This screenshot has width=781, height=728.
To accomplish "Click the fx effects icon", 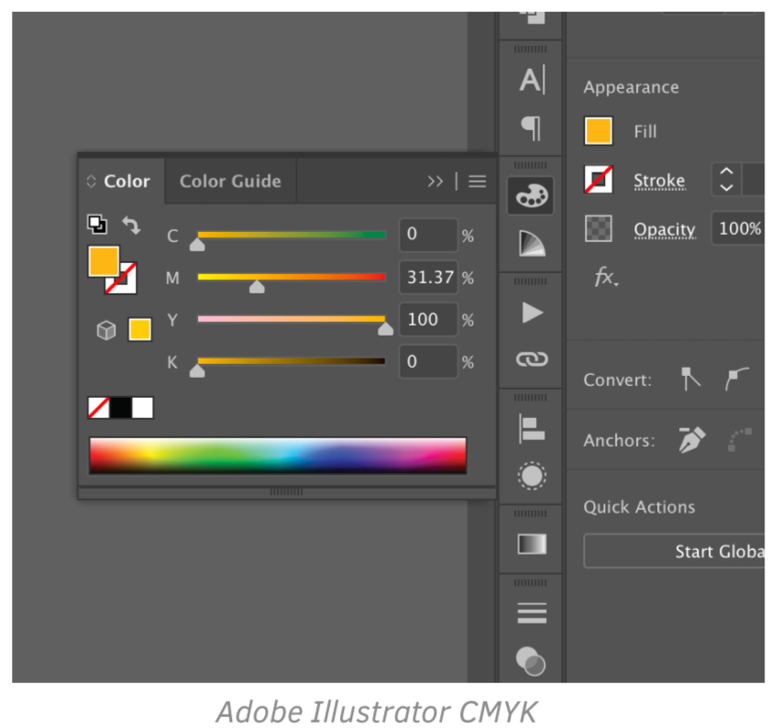I will pos(606,276).
